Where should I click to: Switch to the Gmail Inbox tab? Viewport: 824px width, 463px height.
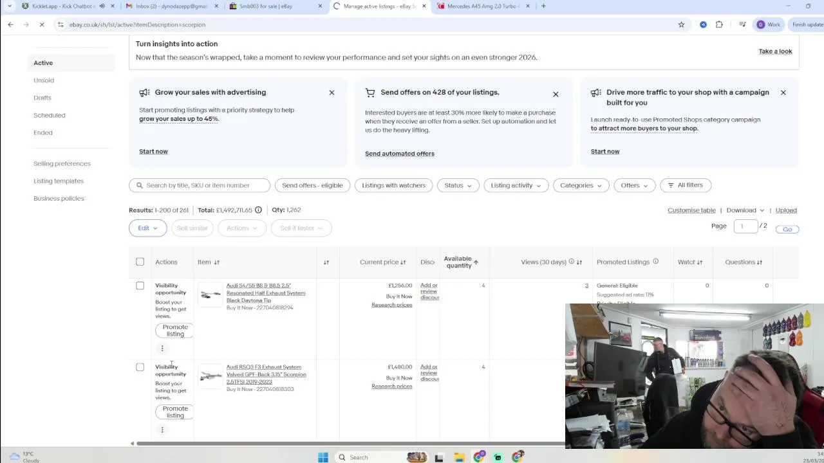(171, 6)
